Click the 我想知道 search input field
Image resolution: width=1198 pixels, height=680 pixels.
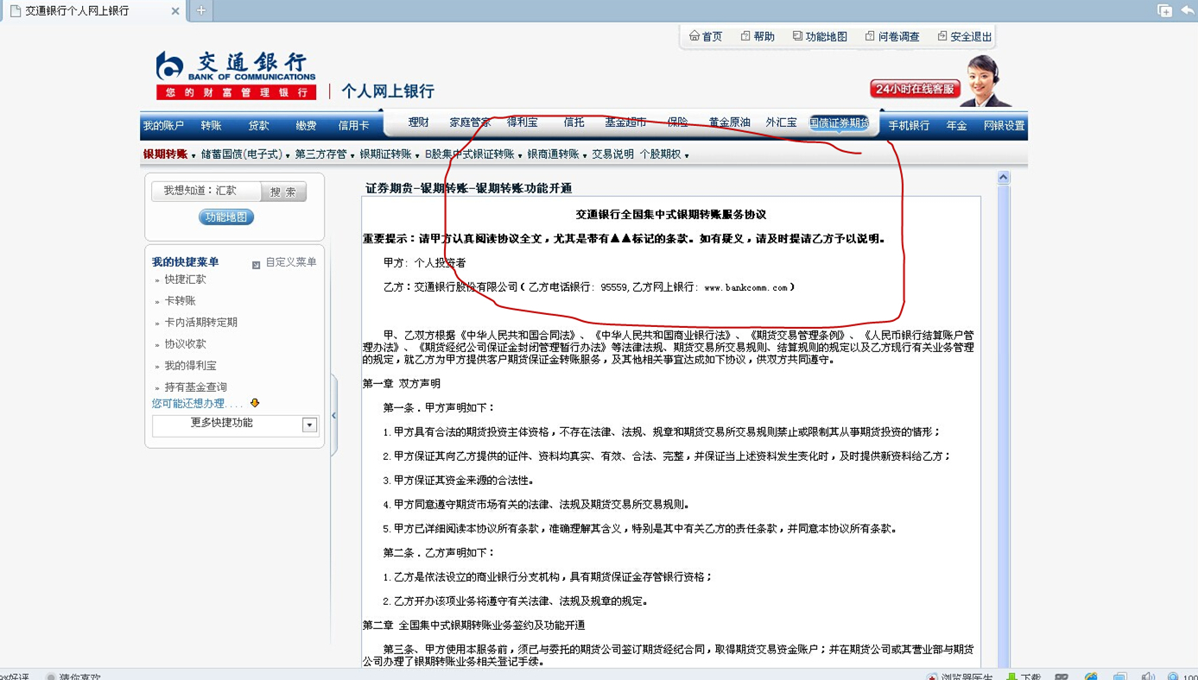tap(207, 191)
